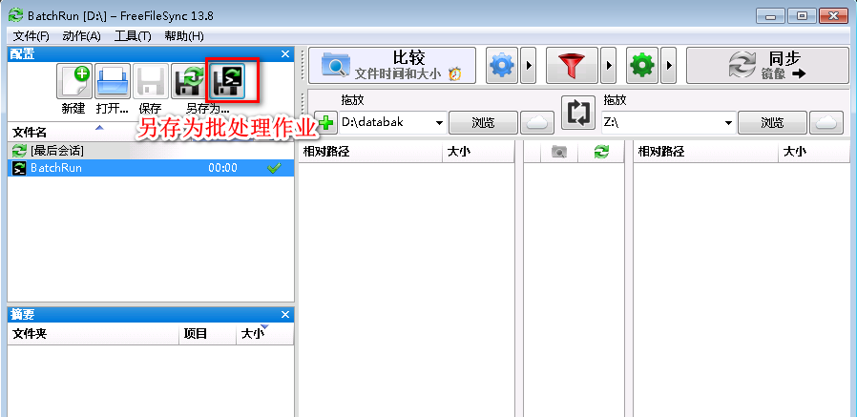
Task: Click right-side cloud storage button
Action: click(x=826, y=122)
